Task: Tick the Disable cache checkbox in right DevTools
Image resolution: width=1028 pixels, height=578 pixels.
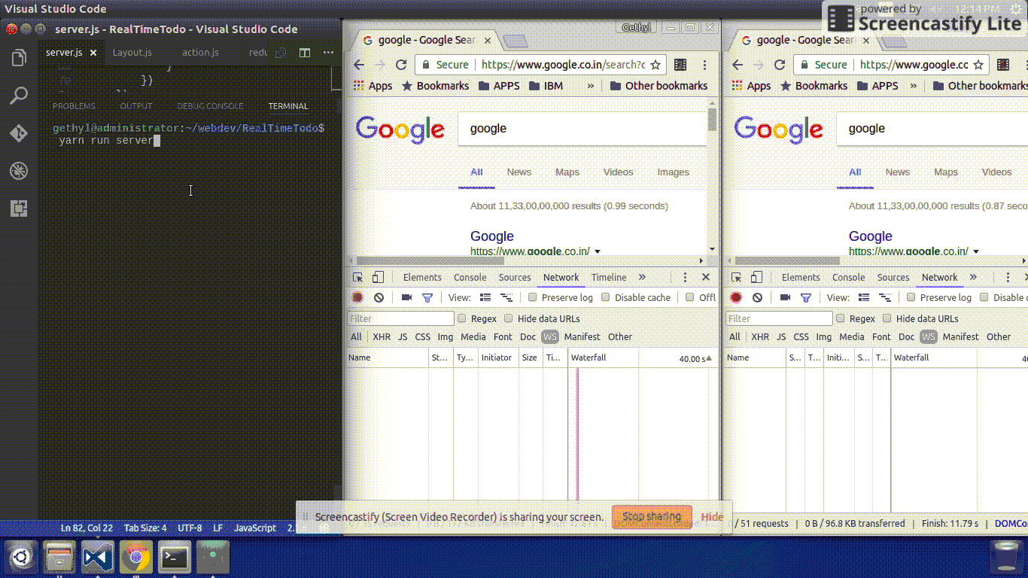Action: click(984, 297)
